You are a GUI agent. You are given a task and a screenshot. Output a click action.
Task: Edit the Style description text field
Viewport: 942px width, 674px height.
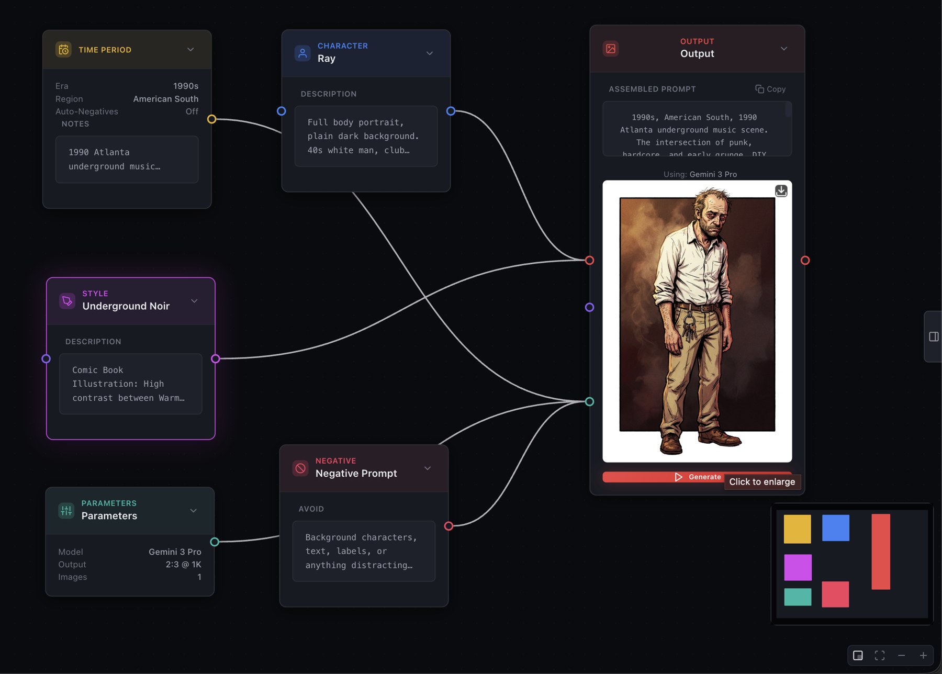[131, 384]
